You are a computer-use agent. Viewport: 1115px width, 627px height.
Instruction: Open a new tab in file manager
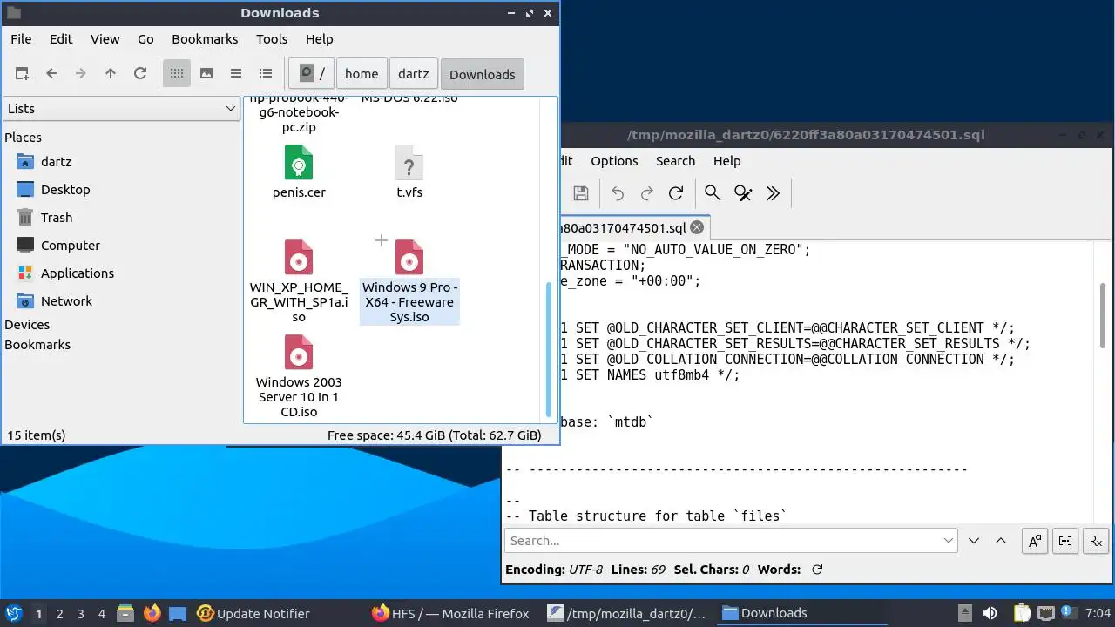(22, 74)
